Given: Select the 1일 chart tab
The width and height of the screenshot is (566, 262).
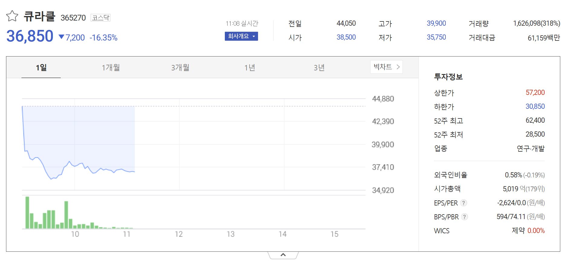Looking at the screenshot, I should (x=41, y=67).
